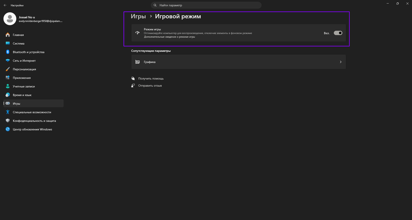Screen dimensions: 412x220
Task: Click the Учетные записи person icon
Action: click(8, 86)
